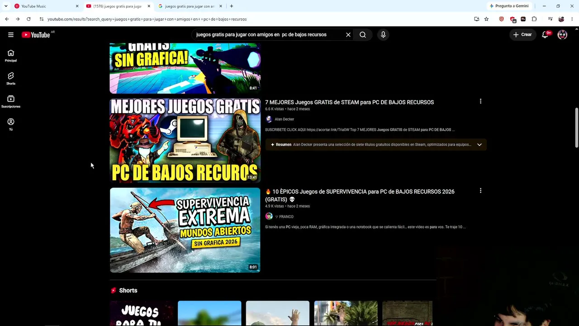
Task: Open the Chrome three-dot menu
Action: click(572, 19)
